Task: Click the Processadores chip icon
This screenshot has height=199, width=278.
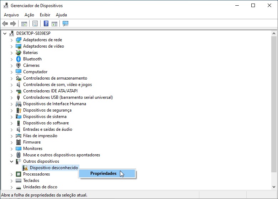Action: coord(19,174)
